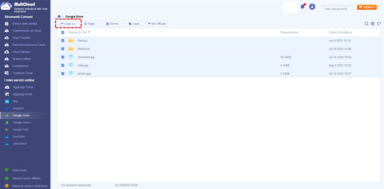
Task: Select the picture.jpg file name
Action: (x=84, y=74)
